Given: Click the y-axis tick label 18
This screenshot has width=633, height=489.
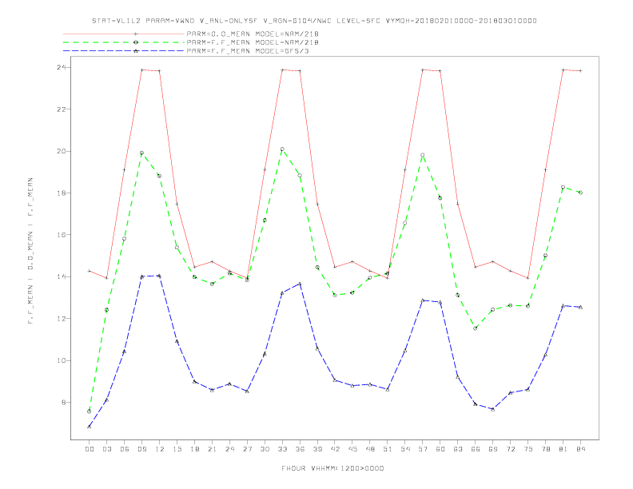Looking at the screenshot, I should coord(61,193).
